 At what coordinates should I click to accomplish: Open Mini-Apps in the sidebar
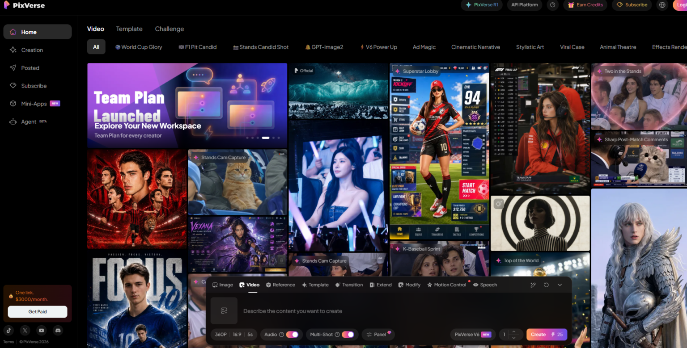click(x=38, y=104)
